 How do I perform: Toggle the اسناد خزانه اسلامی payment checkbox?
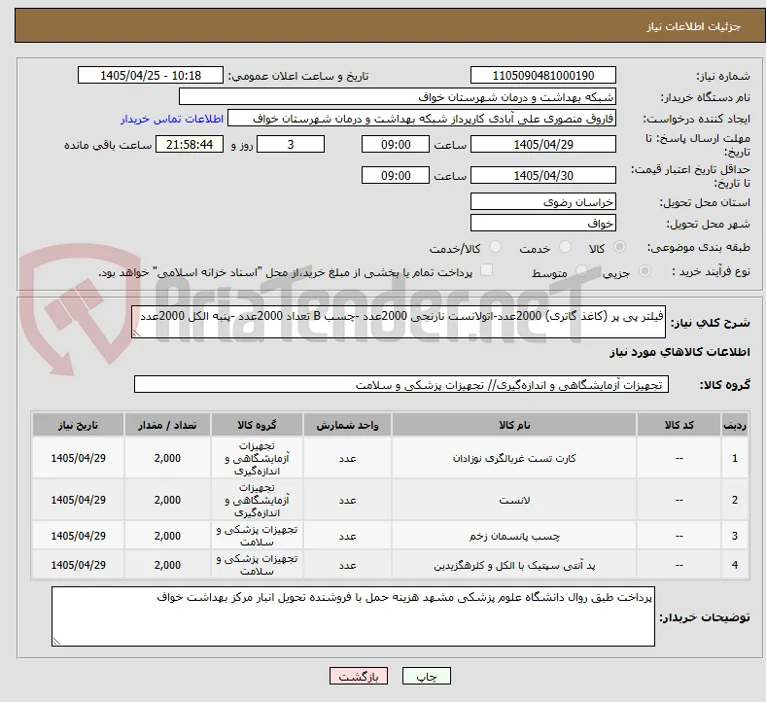click(487, 270)
